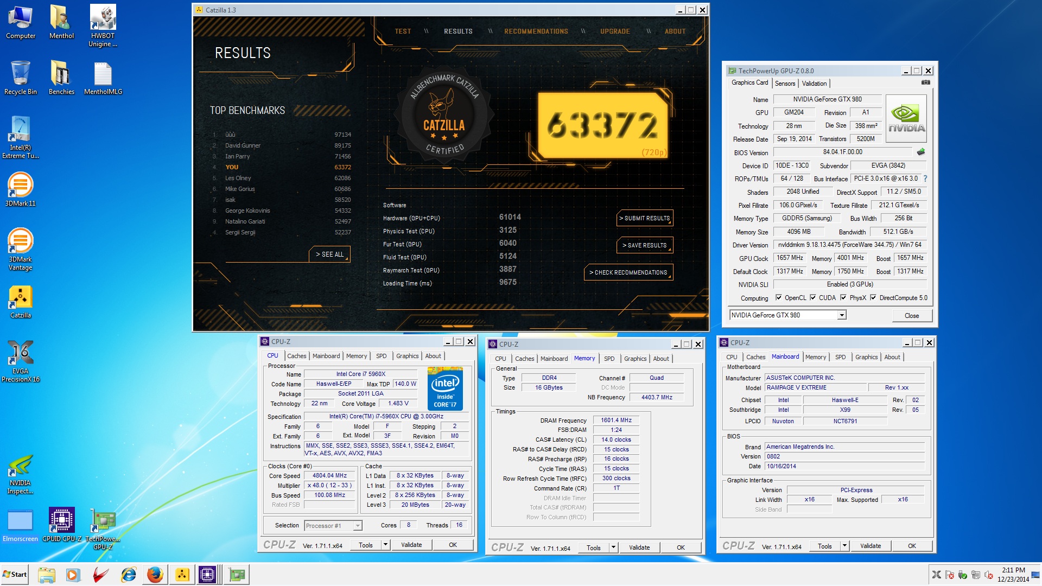Select David Gunner's row in Top Benchmarks
The width and height of the screenshot is (1042, 586).
(282, 145)
